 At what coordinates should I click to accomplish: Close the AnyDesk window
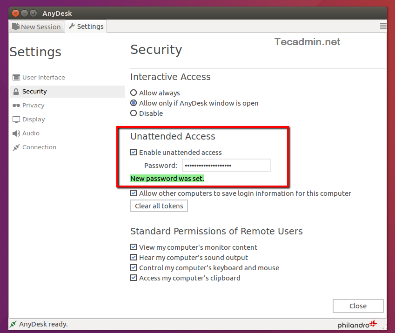tap(16, 13)
